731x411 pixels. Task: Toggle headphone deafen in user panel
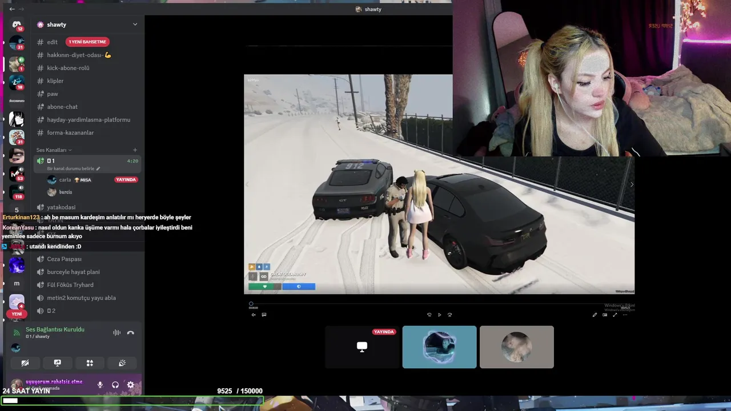coord(115,385)
